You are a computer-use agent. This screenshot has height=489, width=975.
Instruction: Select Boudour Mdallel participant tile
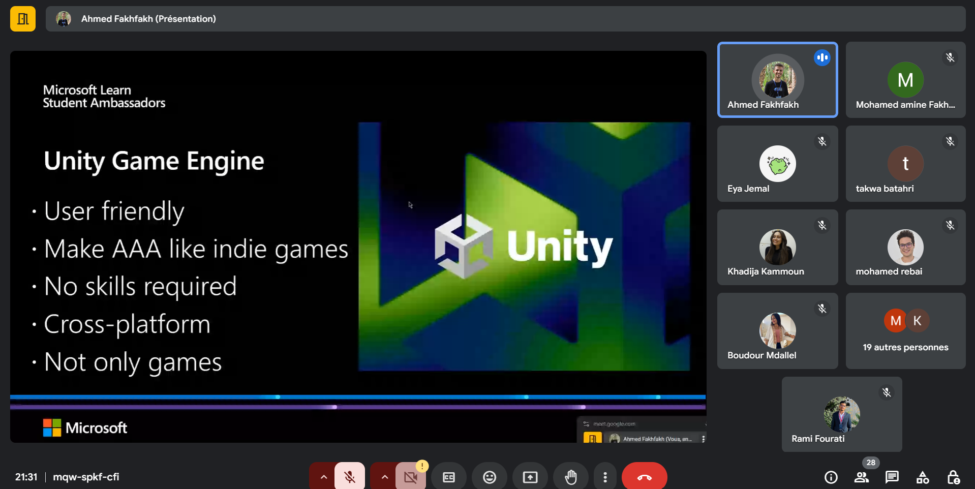tap(777, 331)
